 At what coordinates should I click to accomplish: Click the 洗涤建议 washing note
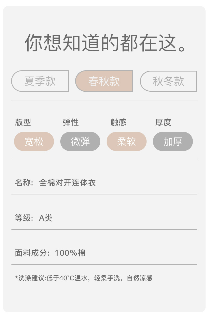[x=30, y=278]
